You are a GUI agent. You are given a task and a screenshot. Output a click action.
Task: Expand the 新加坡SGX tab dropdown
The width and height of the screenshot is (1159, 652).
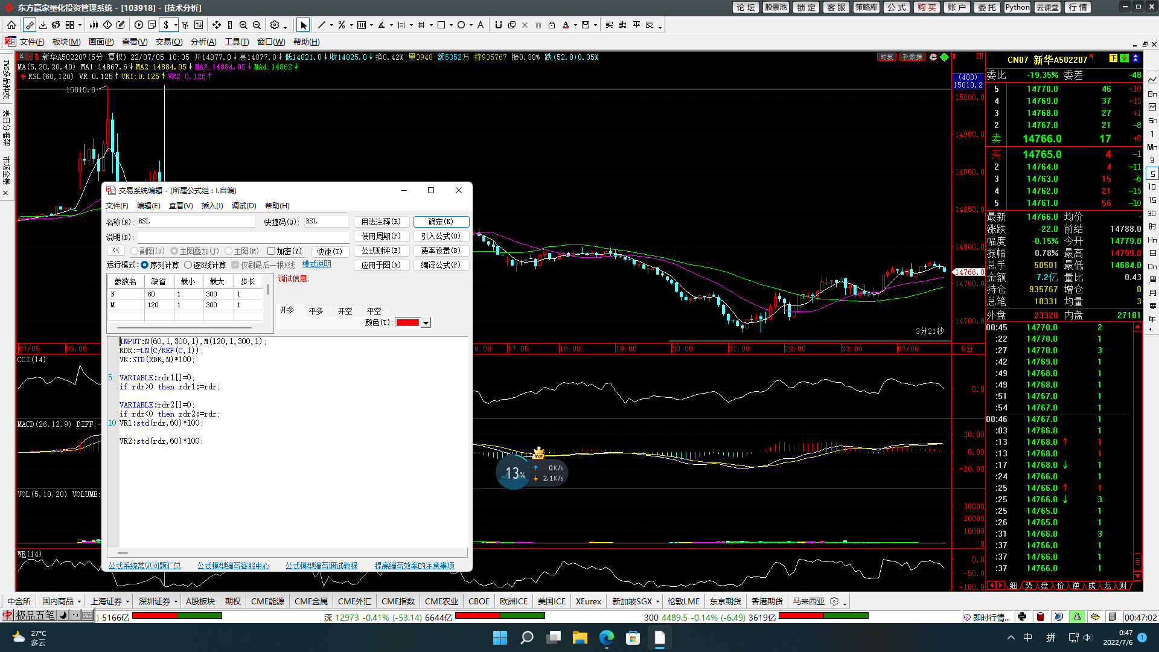click(x=657, y=602)
